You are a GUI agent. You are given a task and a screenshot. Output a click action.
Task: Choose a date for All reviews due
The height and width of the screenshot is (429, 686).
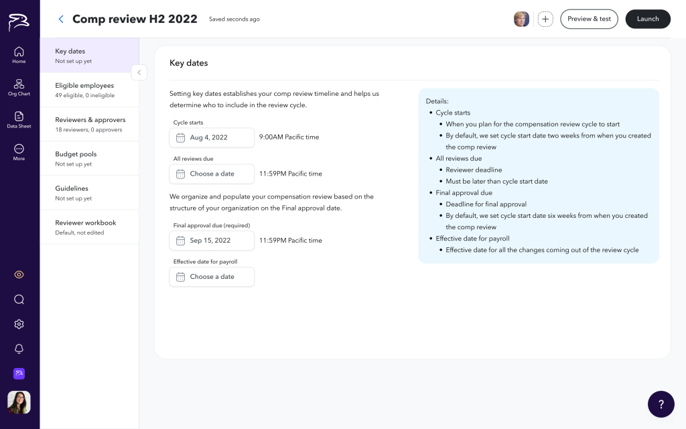click(212, 174)
